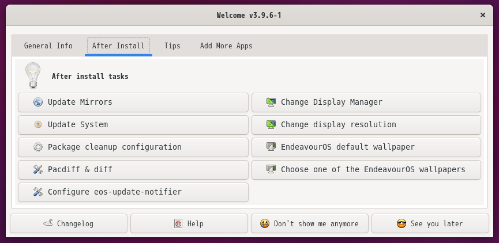
Task: Click the crying emoji on Don't show me anymore
Action: click(x=264, y=223)
